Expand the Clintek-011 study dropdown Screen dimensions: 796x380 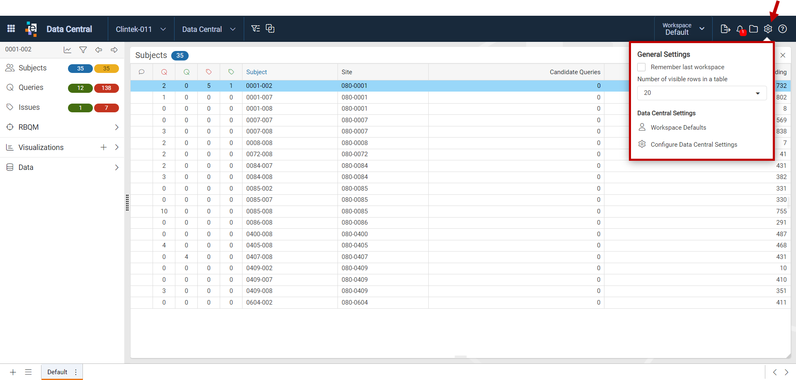141,29
